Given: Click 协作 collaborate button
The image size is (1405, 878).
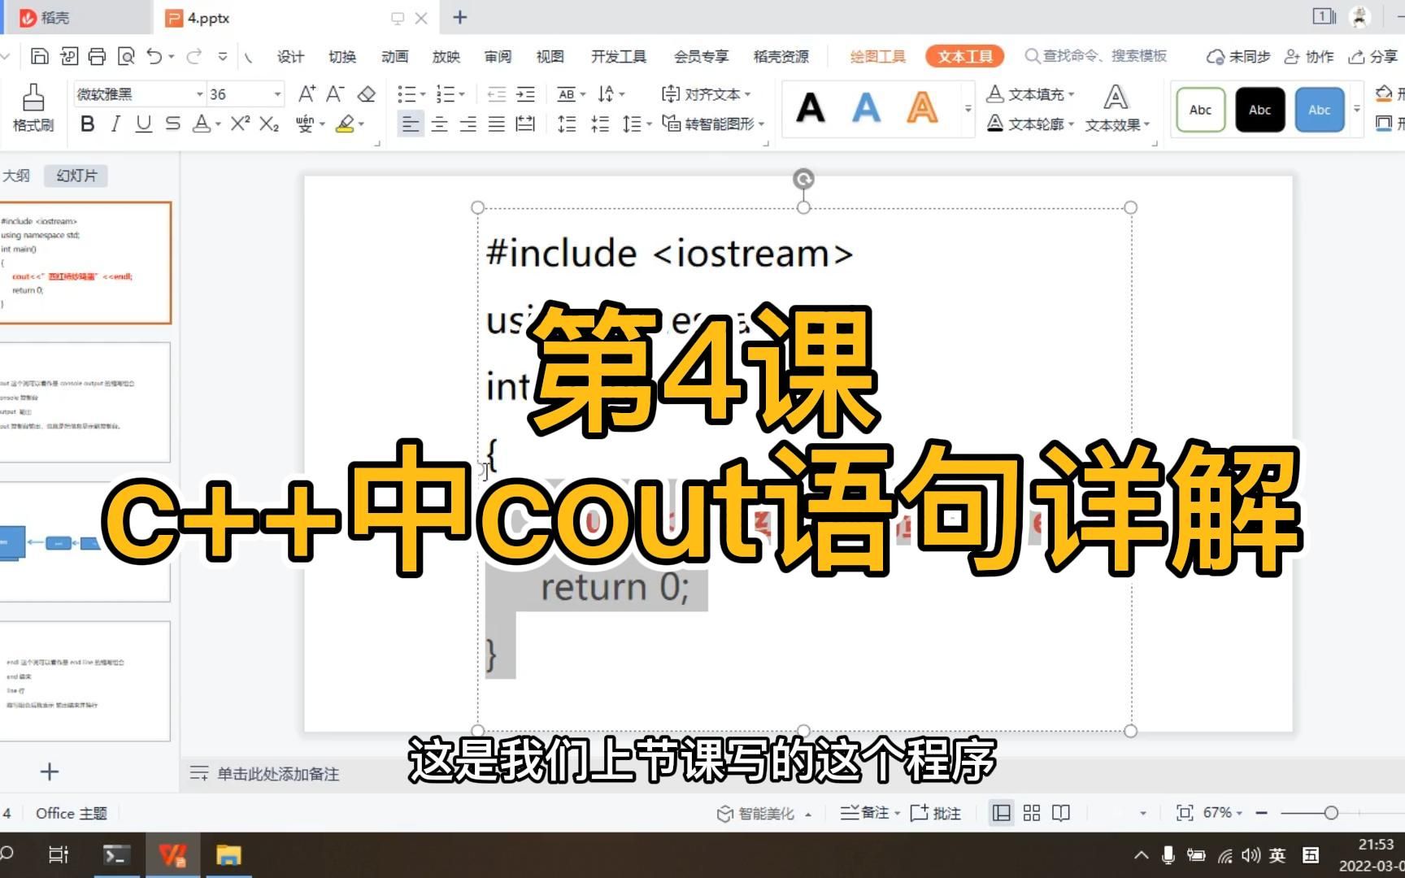Looking at the screenshot, I should (1309, 56).
